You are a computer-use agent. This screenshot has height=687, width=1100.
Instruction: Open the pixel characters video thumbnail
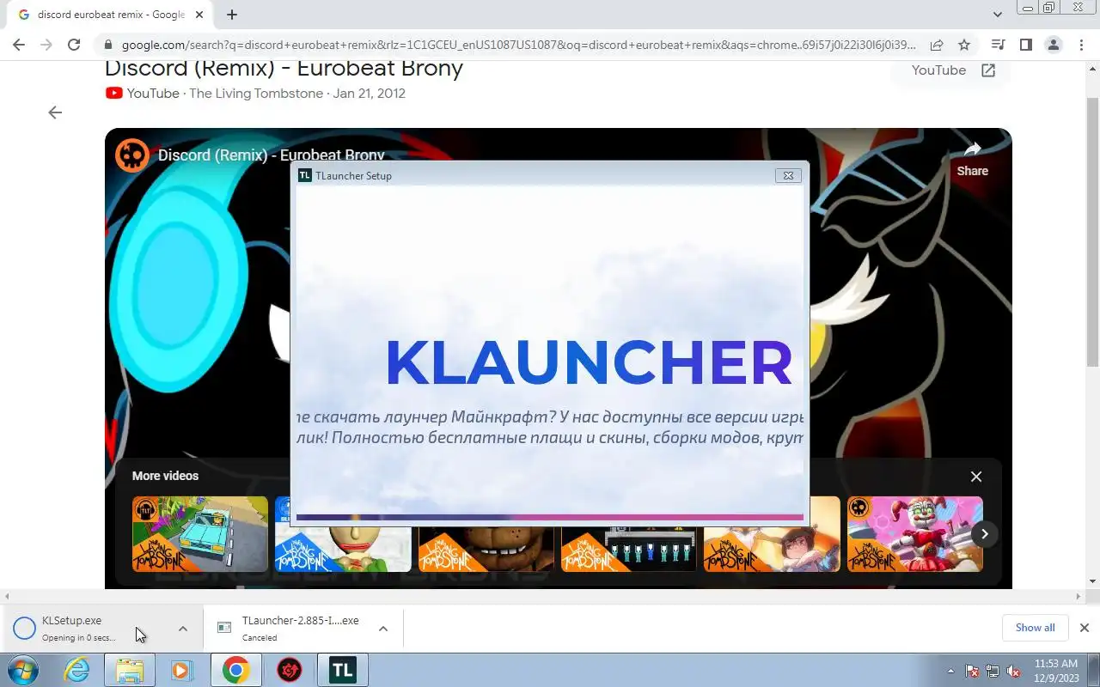click(629, 548)
